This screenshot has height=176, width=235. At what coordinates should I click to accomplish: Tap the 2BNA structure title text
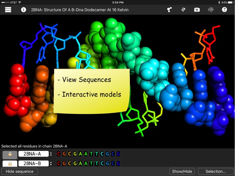pyautogui.click(x=80, y=10)
